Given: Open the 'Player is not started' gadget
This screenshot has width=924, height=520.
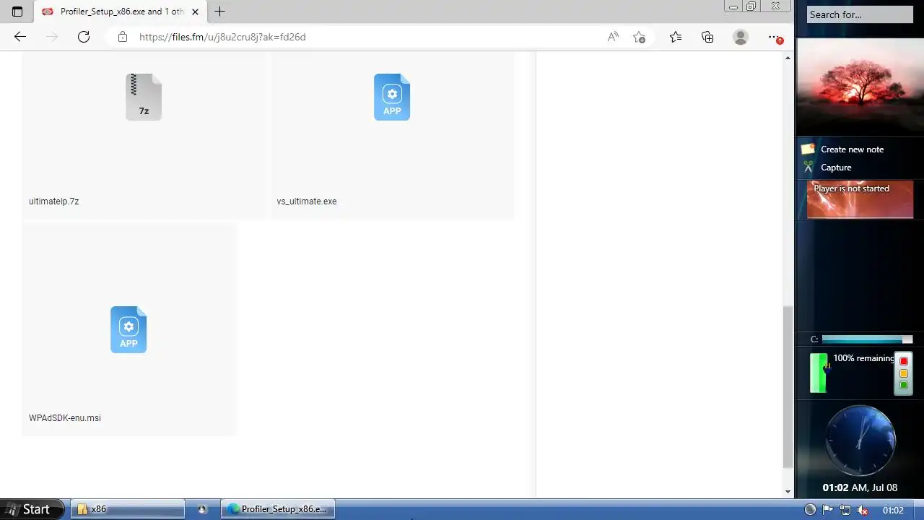Looking at the screenshot, I should (860, 199).
